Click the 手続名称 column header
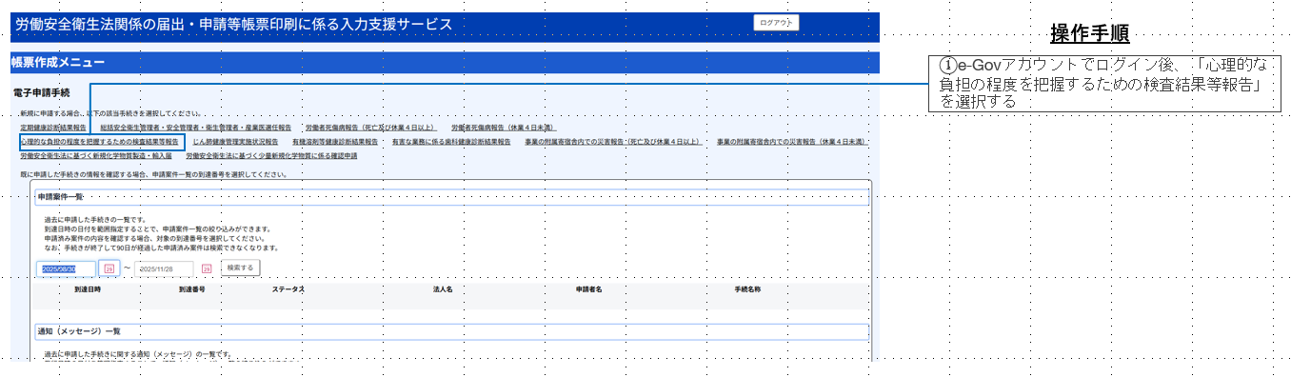1291x377 pixels. click(x=747, y=288)
